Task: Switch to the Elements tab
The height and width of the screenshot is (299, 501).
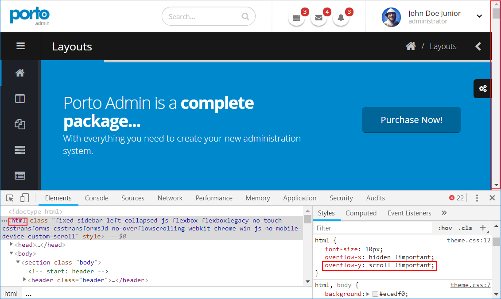Action: click(58, 198)
